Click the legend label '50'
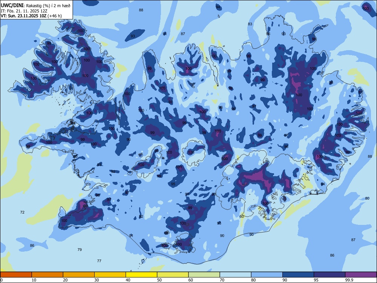The width and height of the screenshot is (377, 283). pyautogui.click(x=159, y=280)
